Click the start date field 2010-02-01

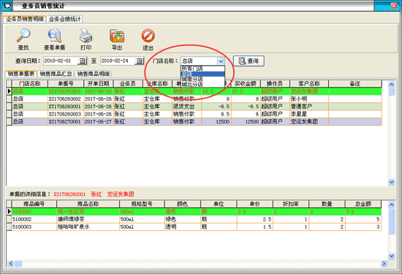[61, 61]
